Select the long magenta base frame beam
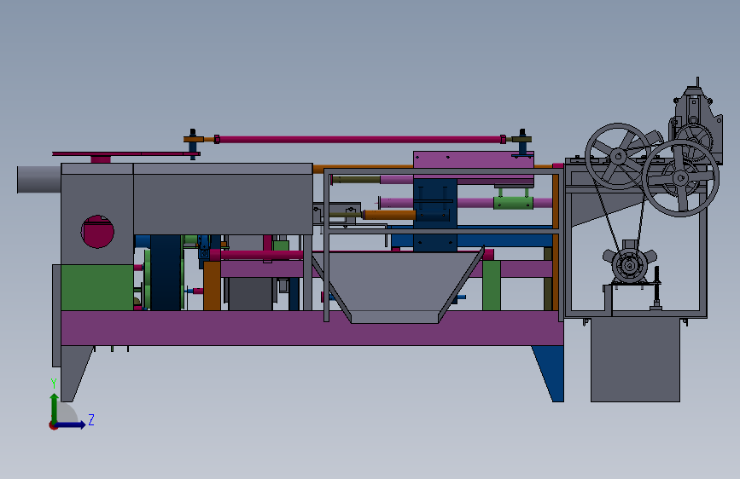The height and width of the screenshot is (479, 740). pos(312,328)
